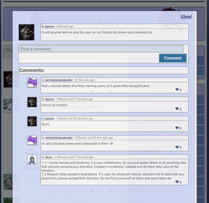Click bgreen's avatar next to 'I know so random'
This screenshot has width=209, height=203.
click(x=32, y=102)
